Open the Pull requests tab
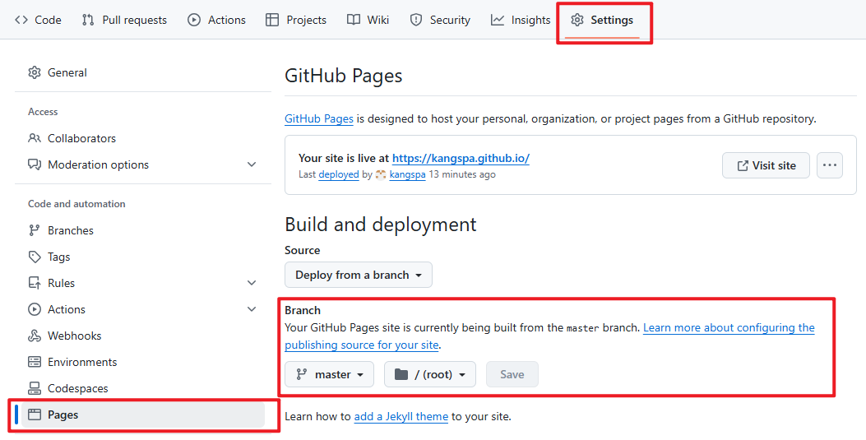 (124, 20)
